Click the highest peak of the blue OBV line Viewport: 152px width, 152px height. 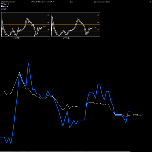point(28,63)
